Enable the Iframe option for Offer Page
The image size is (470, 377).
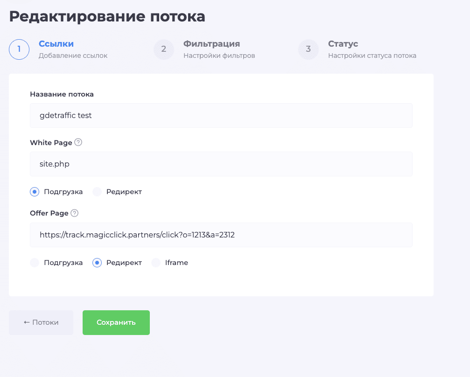pos(155,262)
